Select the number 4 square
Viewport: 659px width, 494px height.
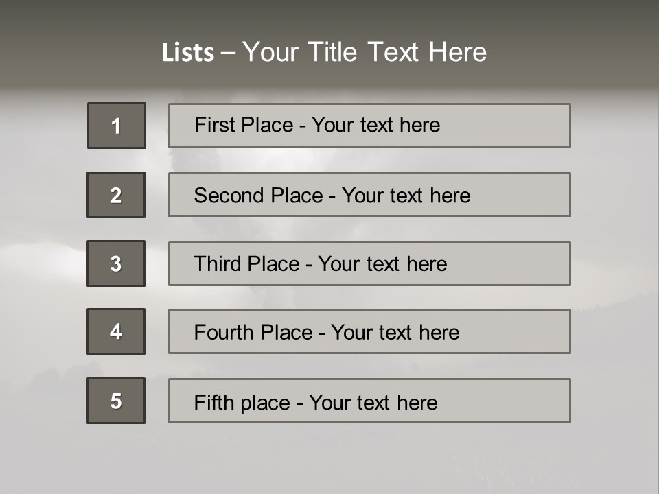point(116,331)
